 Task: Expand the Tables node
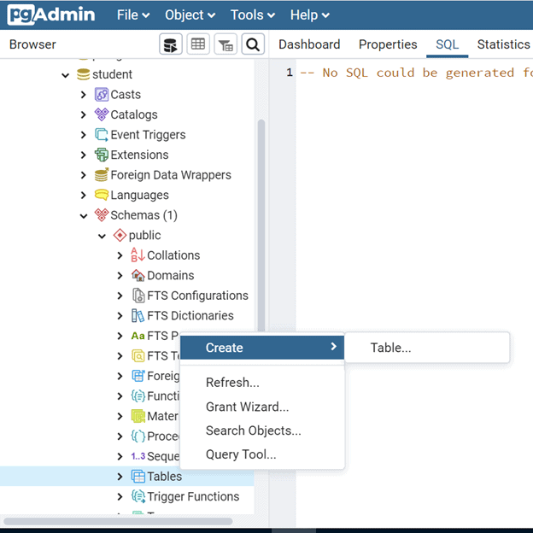click(x=120, y=477)
